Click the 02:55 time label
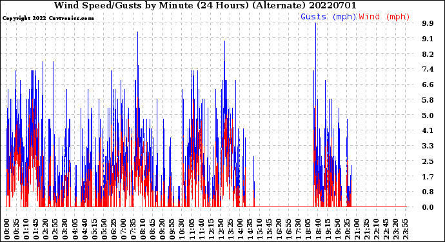 click(55, 229)
